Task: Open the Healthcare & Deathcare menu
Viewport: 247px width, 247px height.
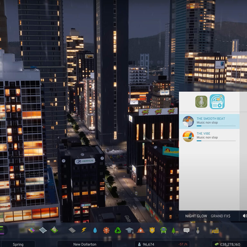Action: [x=106, y=230]
